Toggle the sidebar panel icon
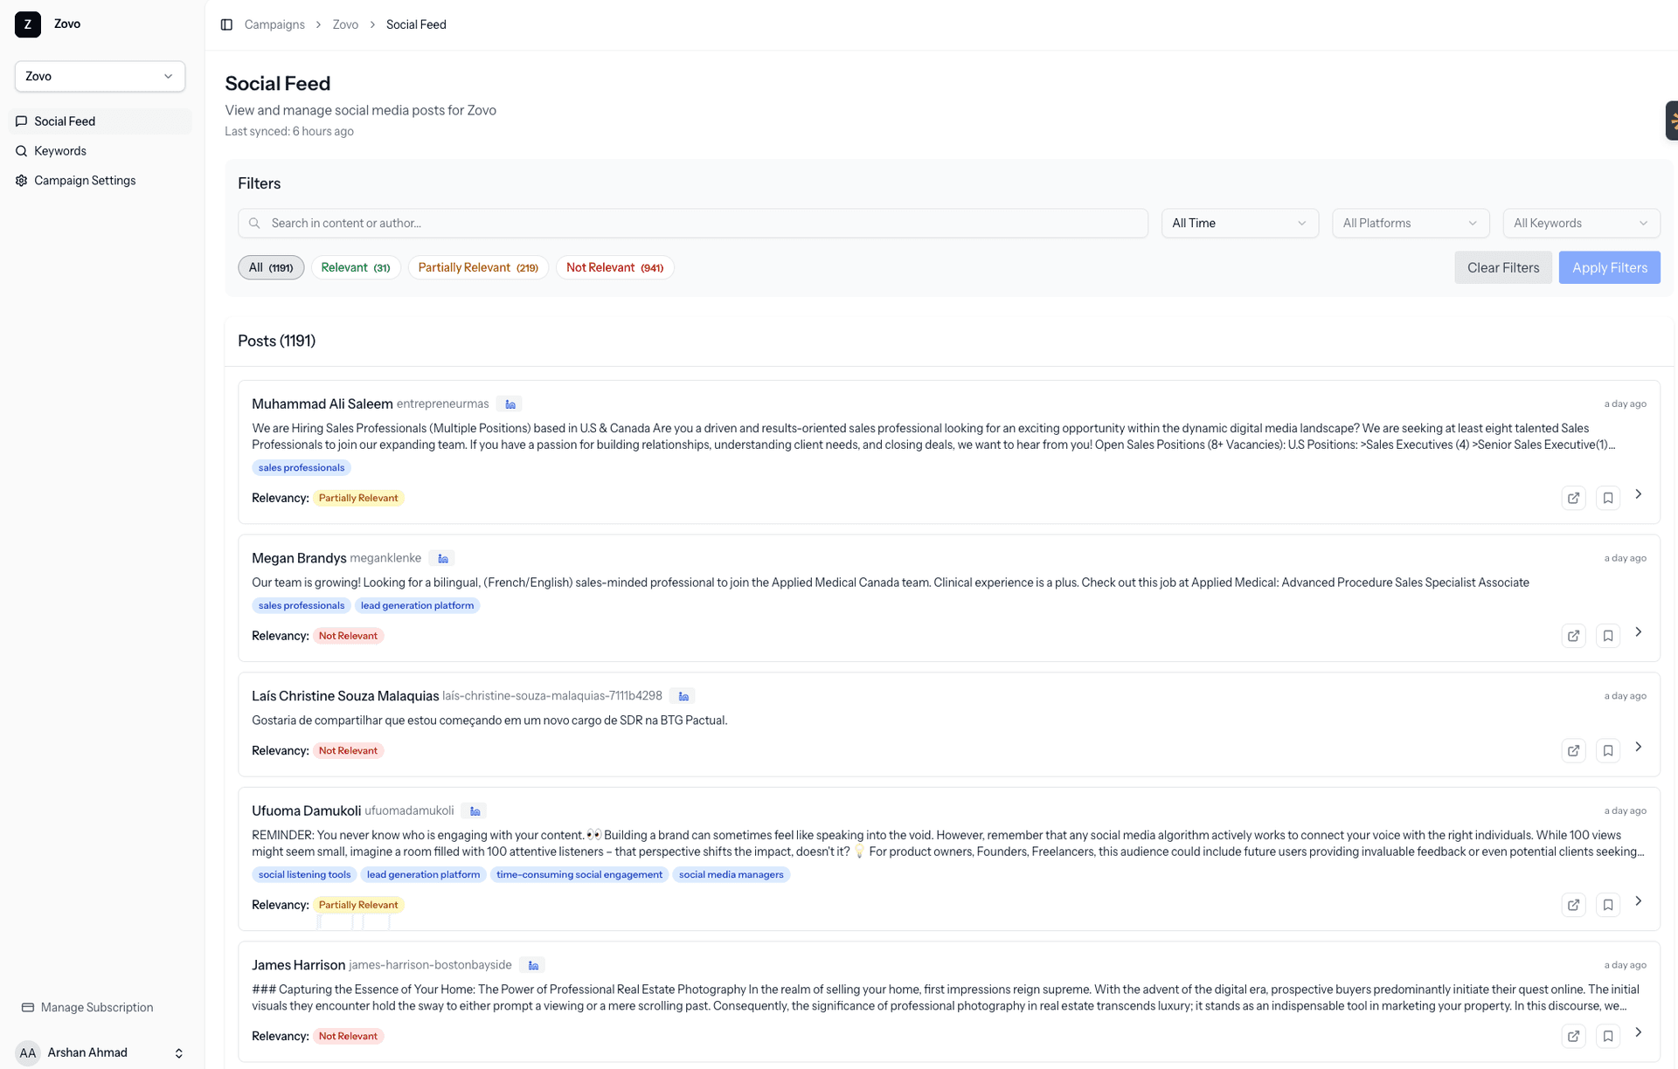 (226, 24)
